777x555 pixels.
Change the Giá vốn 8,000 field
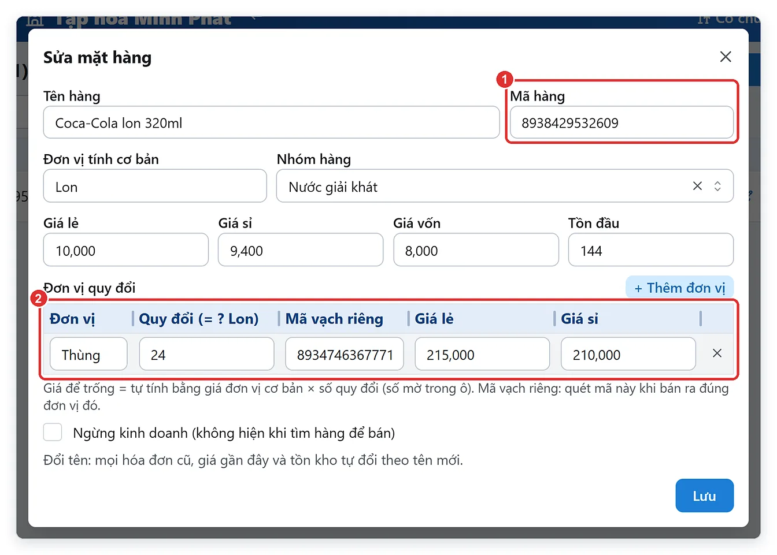[x=476, y=250]
